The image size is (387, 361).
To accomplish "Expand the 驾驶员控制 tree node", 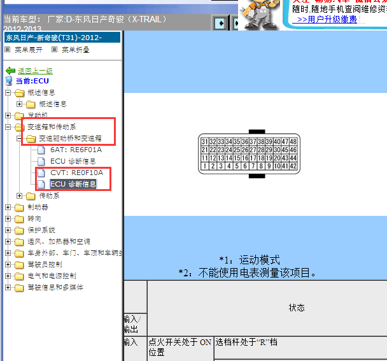I will 8,264.
